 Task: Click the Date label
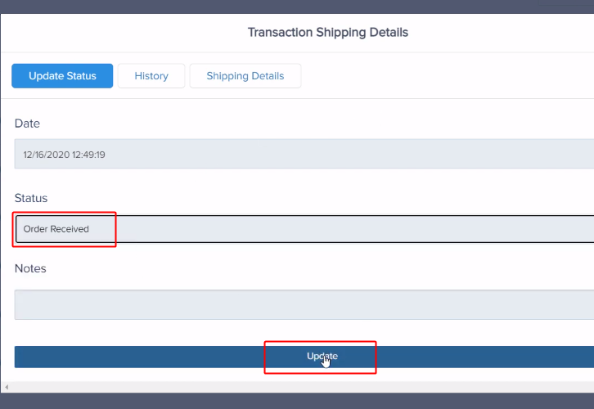[27, 124]
